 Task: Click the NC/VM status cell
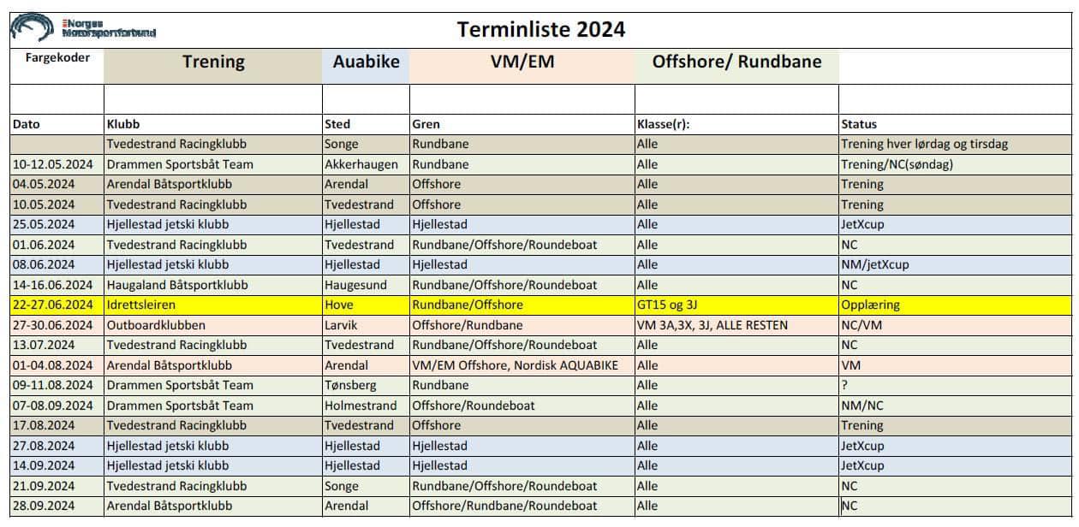[x=956, y=325]
